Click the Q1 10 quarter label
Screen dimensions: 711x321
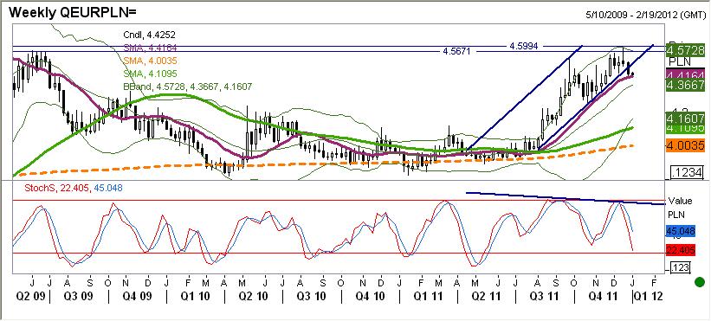[x=195, y=296]
